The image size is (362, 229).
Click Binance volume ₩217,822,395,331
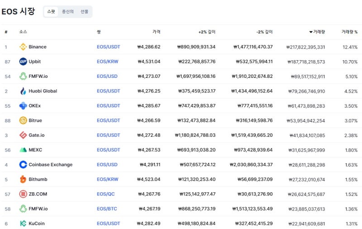[x=306, y=47]
